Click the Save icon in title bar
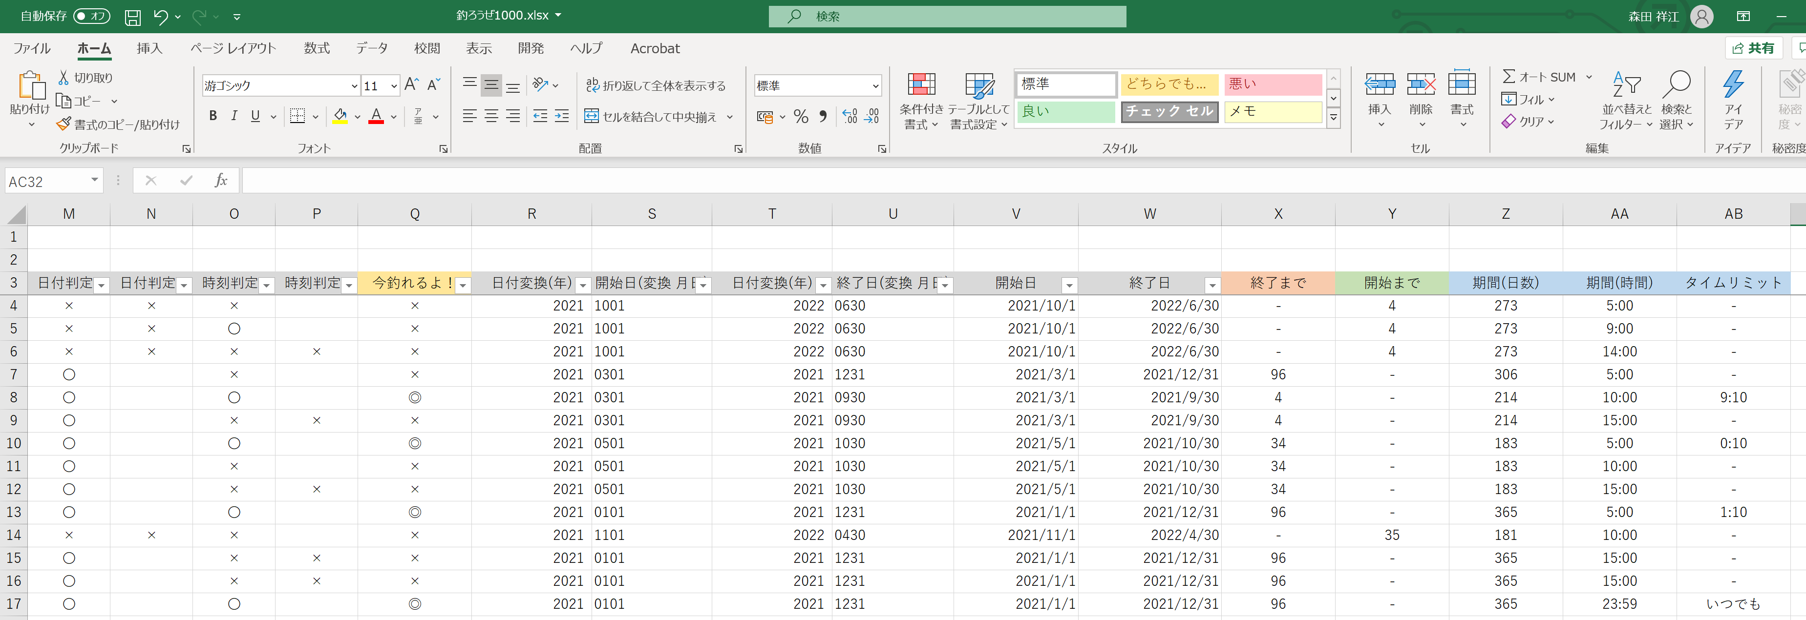Viewport: 1806px width, 620px height. (x=132, y=17)
